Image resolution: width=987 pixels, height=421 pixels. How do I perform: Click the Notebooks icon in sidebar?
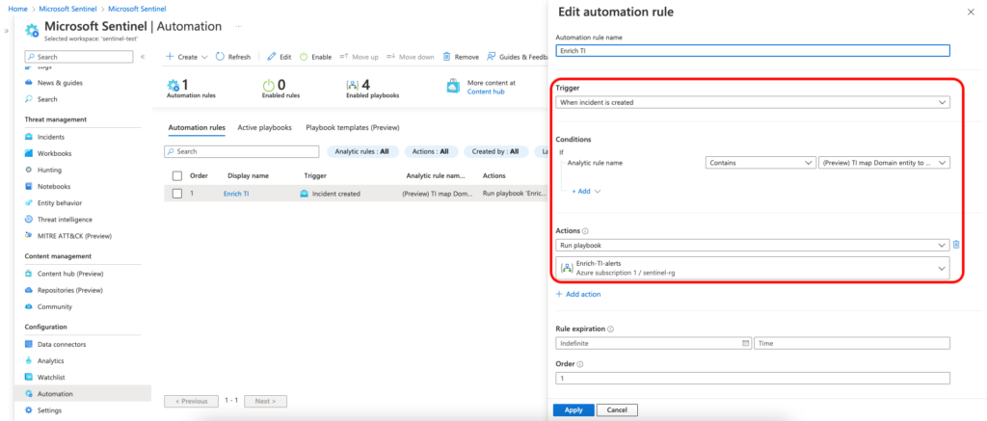click(28, 186)
